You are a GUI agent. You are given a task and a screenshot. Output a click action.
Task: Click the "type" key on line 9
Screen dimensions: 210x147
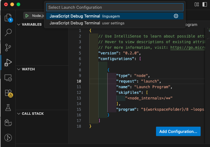[x=123, y=76]
